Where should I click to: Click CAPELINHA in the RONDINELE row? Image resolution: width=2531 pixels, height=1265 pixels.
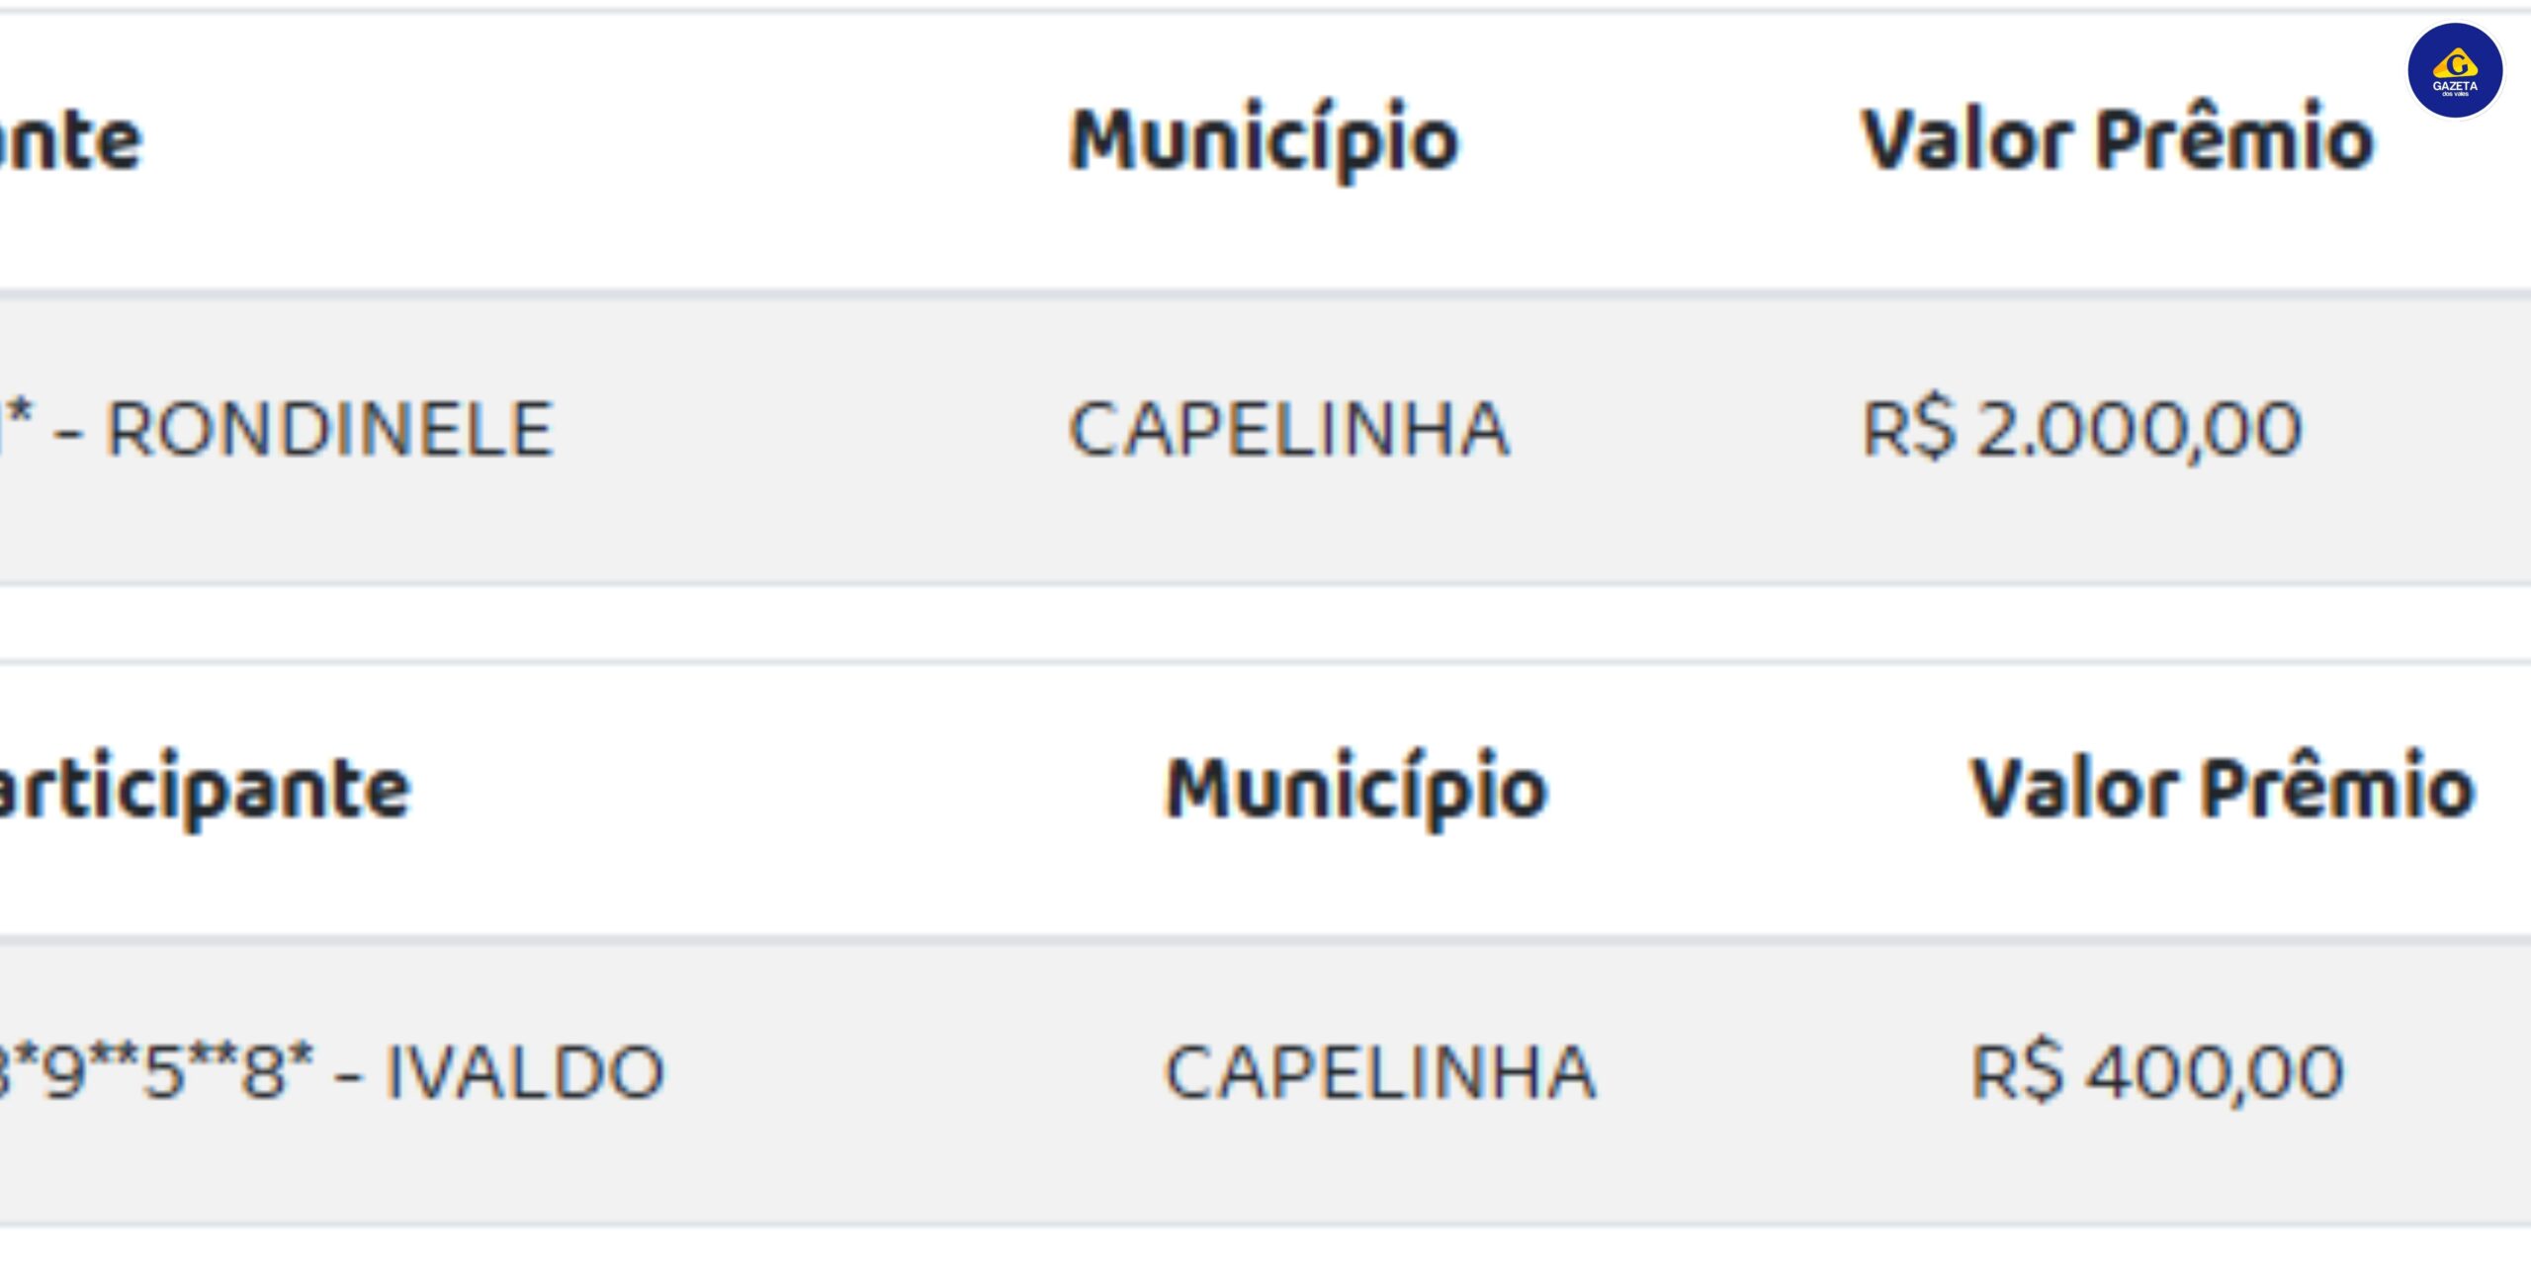pos(1289,430)
